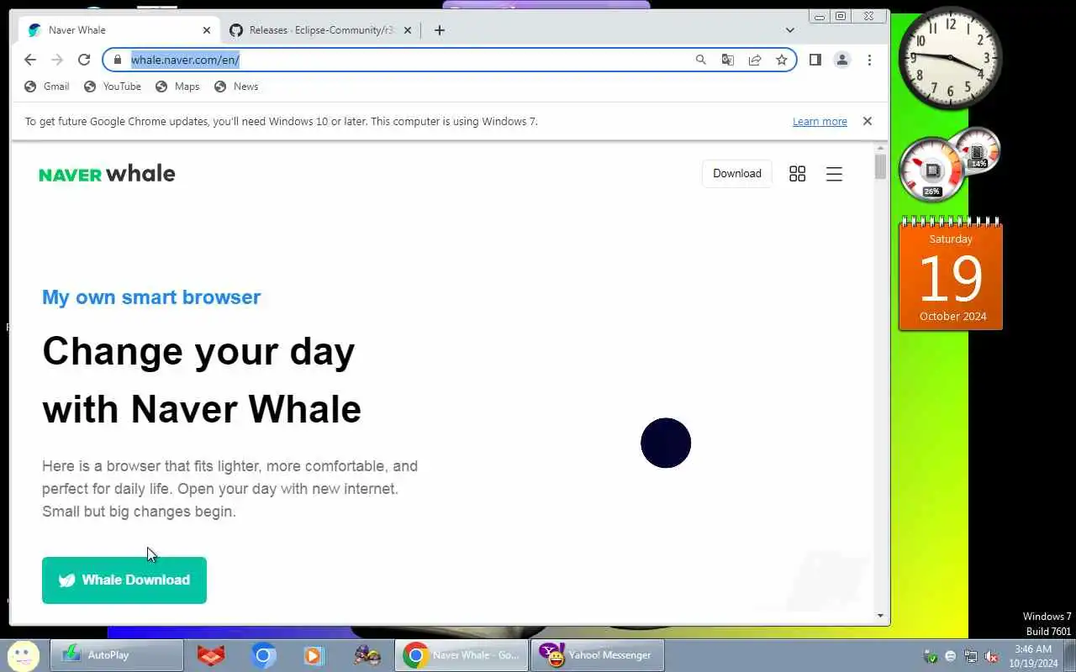Switch to the Releases Eclipse-Community GitHub tab
Image resolution: width=1076 pixels, height=672 pixels.
pyautogui.click(x=321, y=30)
